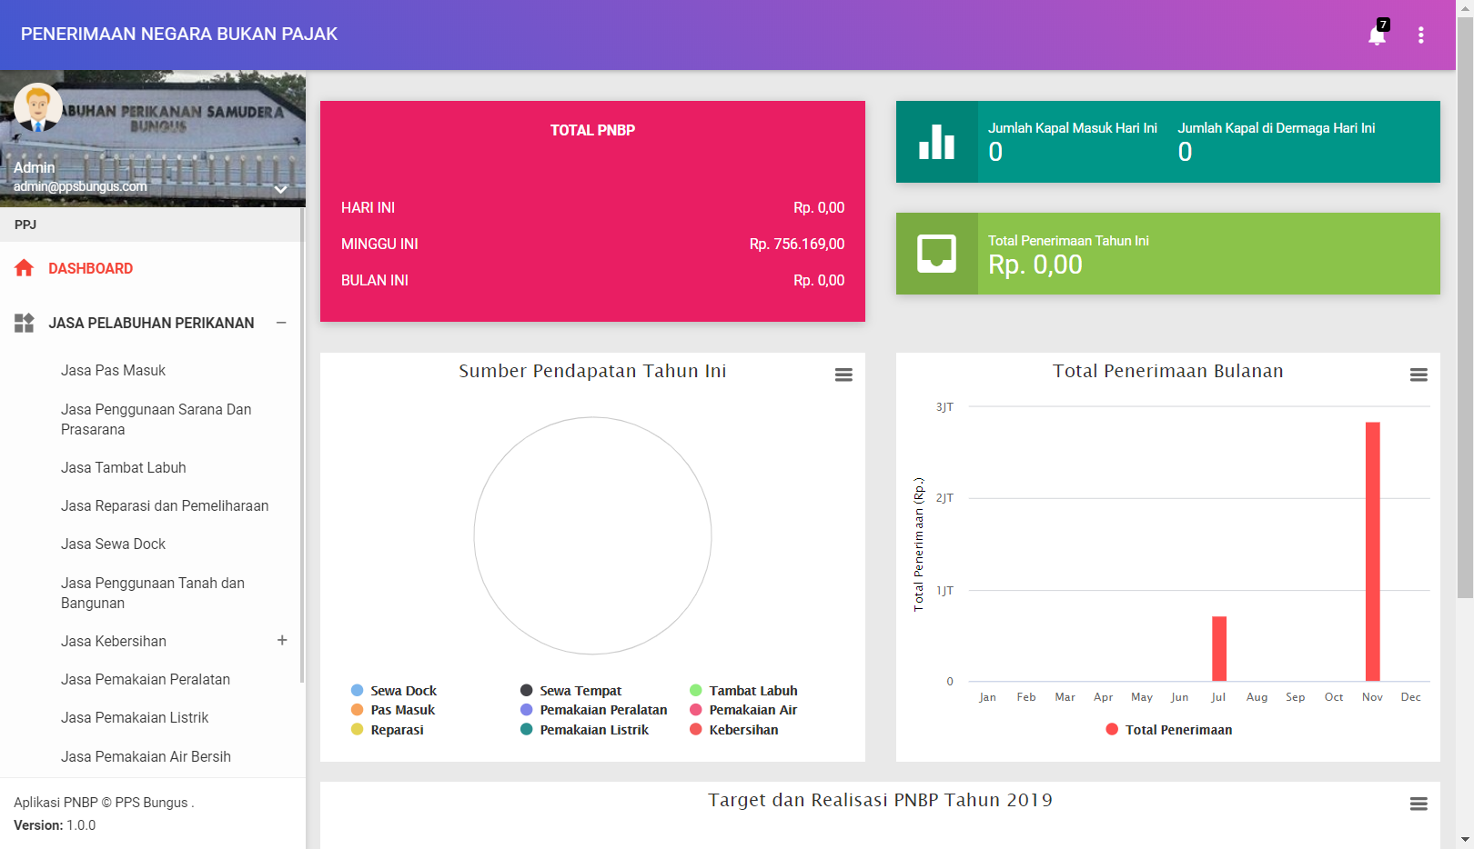Click the Dashboard home icon

25,268
